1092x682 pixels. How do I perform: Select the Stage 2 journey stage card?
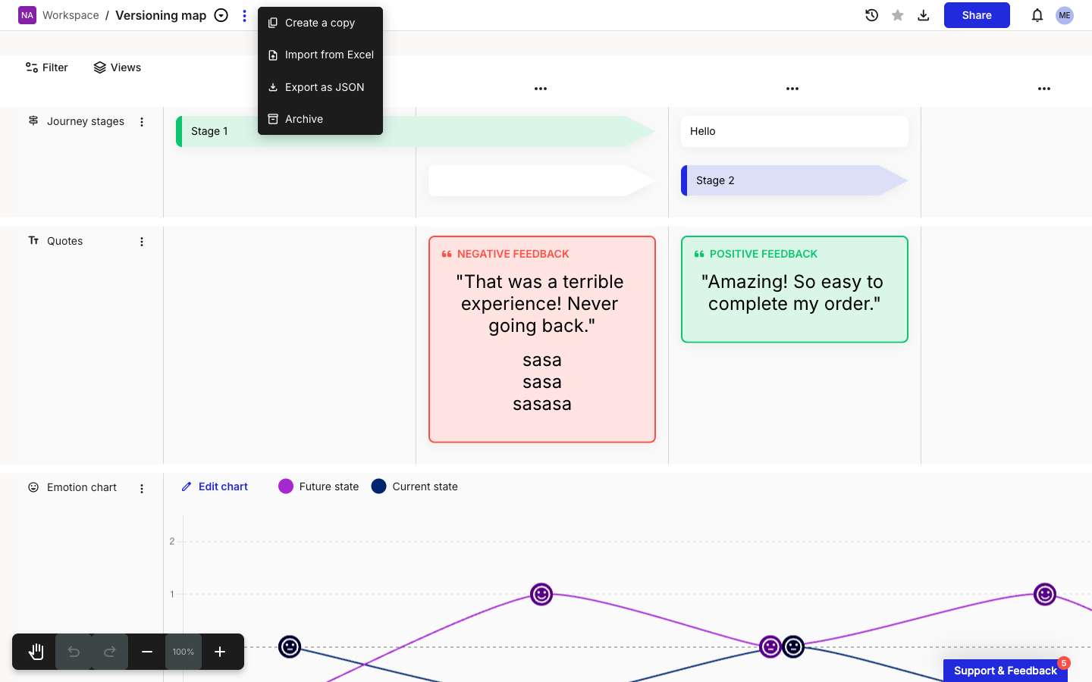[x=795, y=180]
